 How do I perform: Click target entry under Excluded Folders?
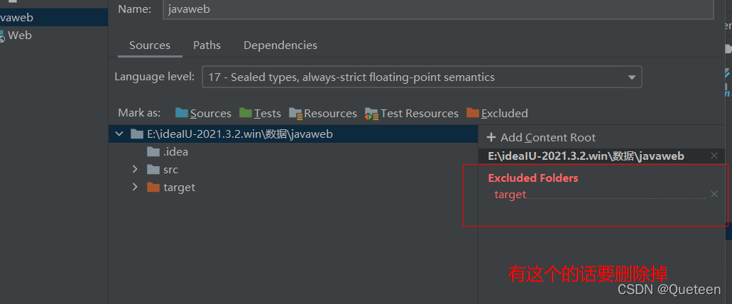coord(510,195)
